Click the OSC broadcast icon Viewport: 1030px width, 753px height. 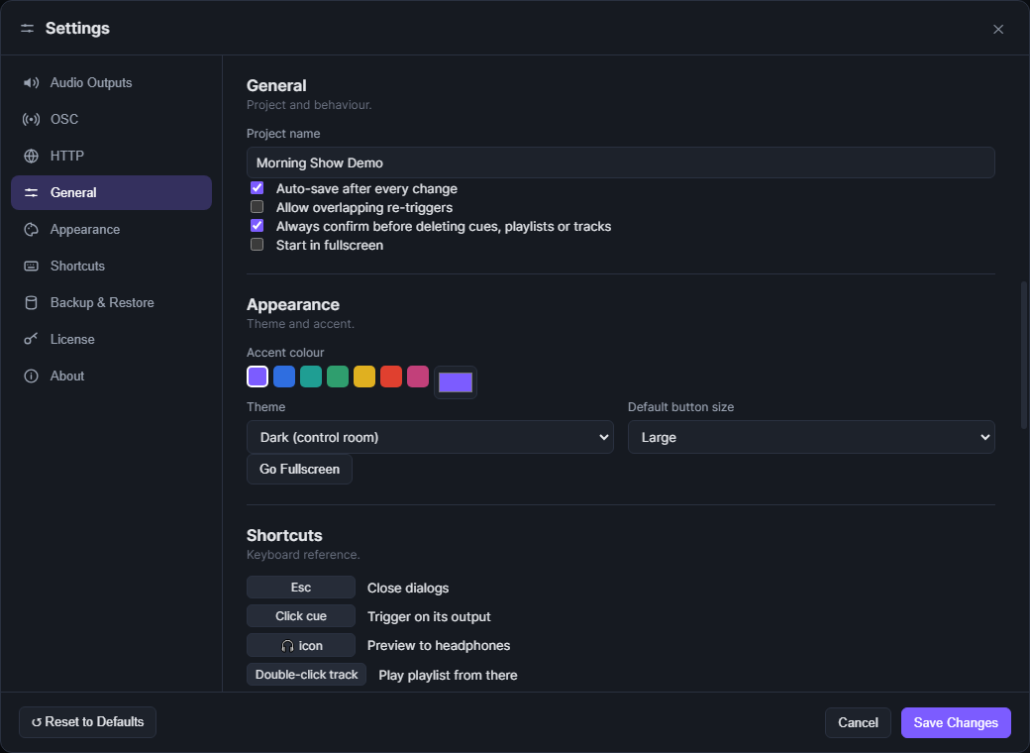point(31,120)
